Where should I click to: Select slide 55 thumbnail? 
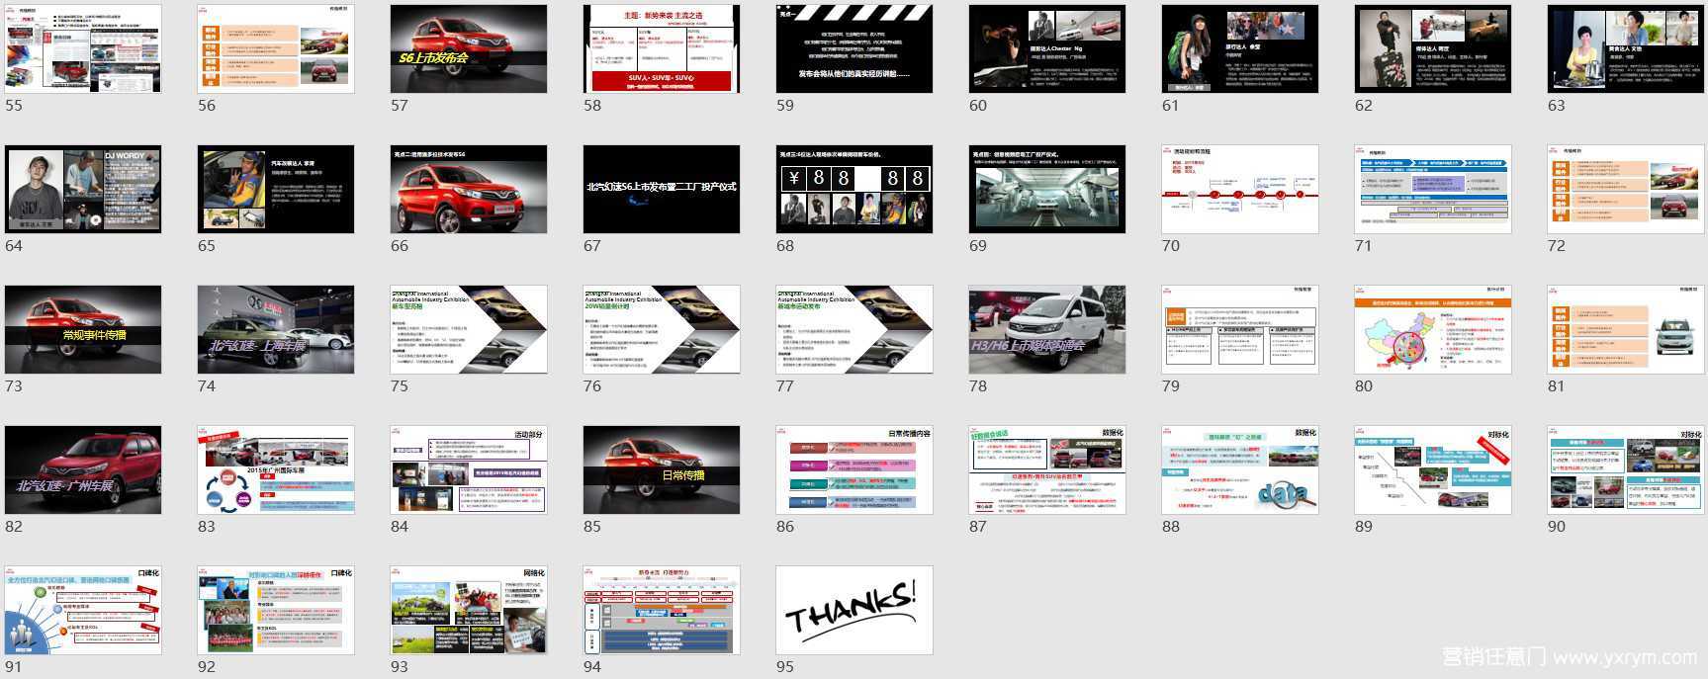[83, 48]
